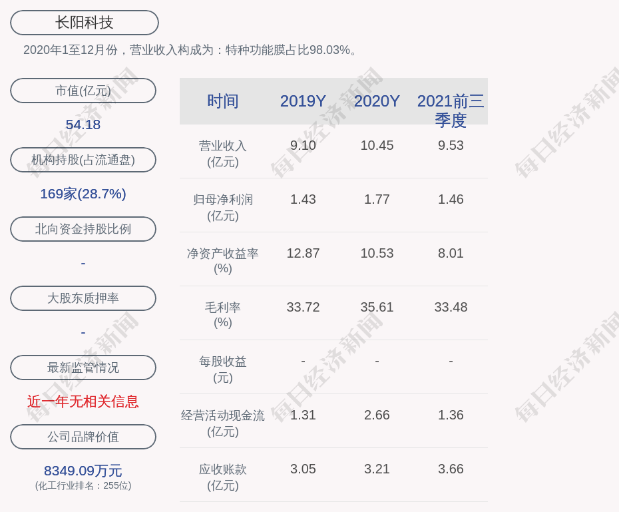Click revenue value 9.53
Screen dimensions: 619x512
coord(451,145)
